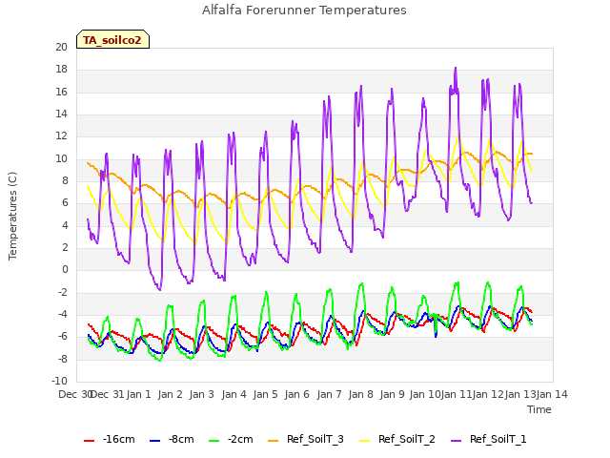The width and height of the screenshot is (610, 458).
Task: Toggle the -8cm legend entry
Action: tap(172, 439)
